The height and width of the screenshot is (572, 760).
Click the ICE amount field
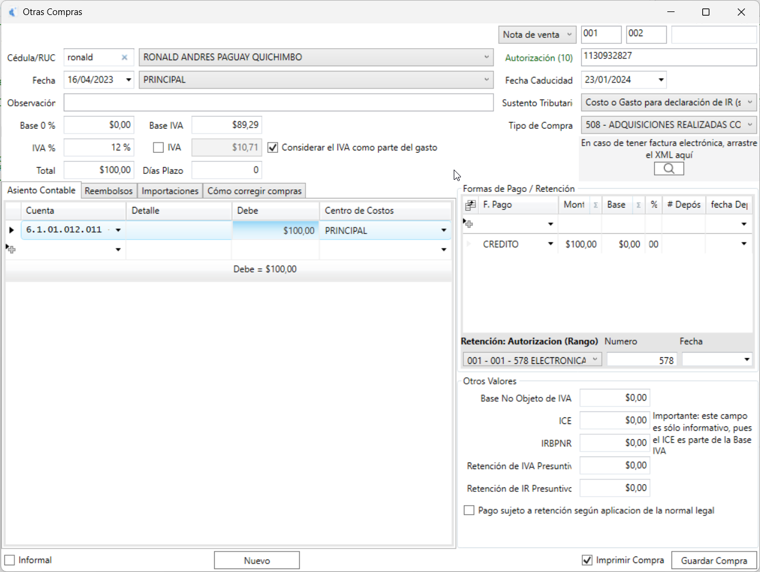615,420
